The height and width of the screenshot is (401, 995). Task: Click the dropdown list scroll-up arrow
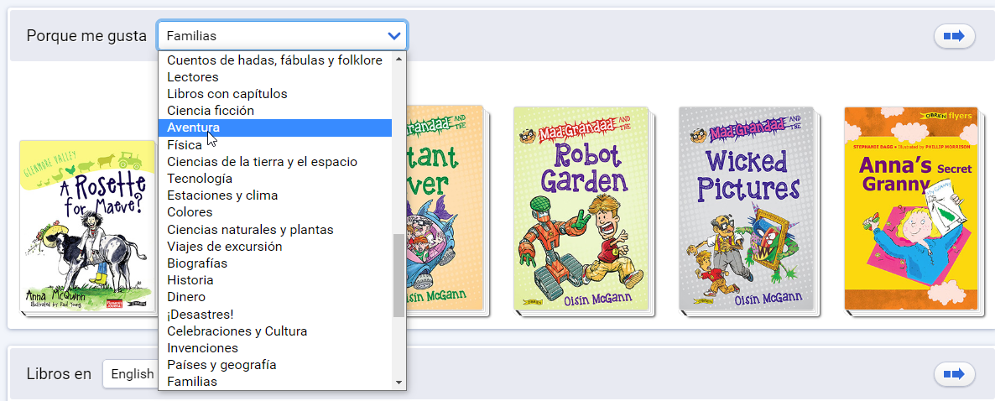[399, 59]
